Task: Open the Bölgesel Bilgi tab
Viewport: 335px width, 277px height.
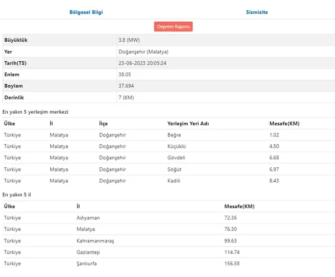Action: coord(86,12)
